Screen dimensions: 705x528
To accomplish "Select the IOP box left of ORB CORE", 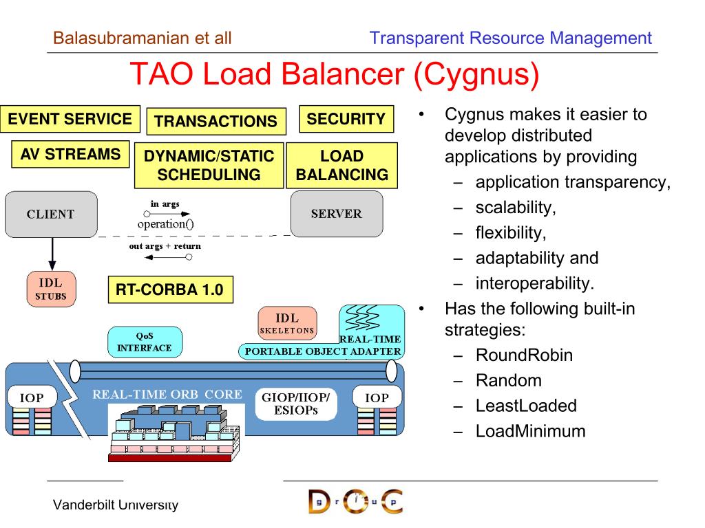I will 32,397.
